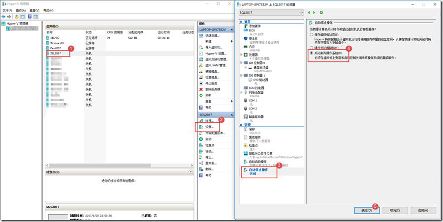Image resolution: width=443 pixels, height=222 pixels.
Task: Click 帮助 at the bottom of SQL2017 actions
Action: coord(209,175)
